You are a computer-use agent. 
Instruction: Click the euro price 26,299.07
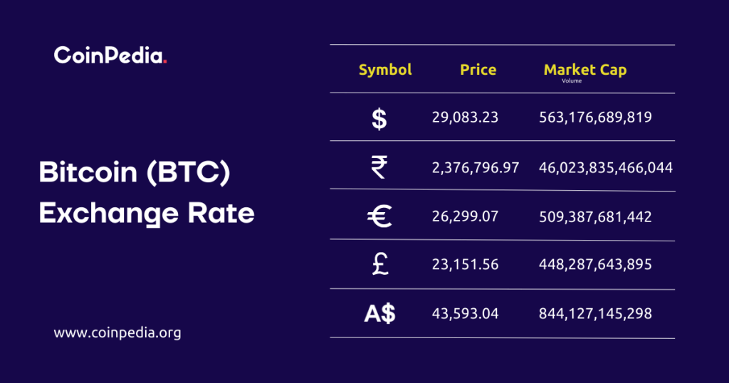[466, 216]
